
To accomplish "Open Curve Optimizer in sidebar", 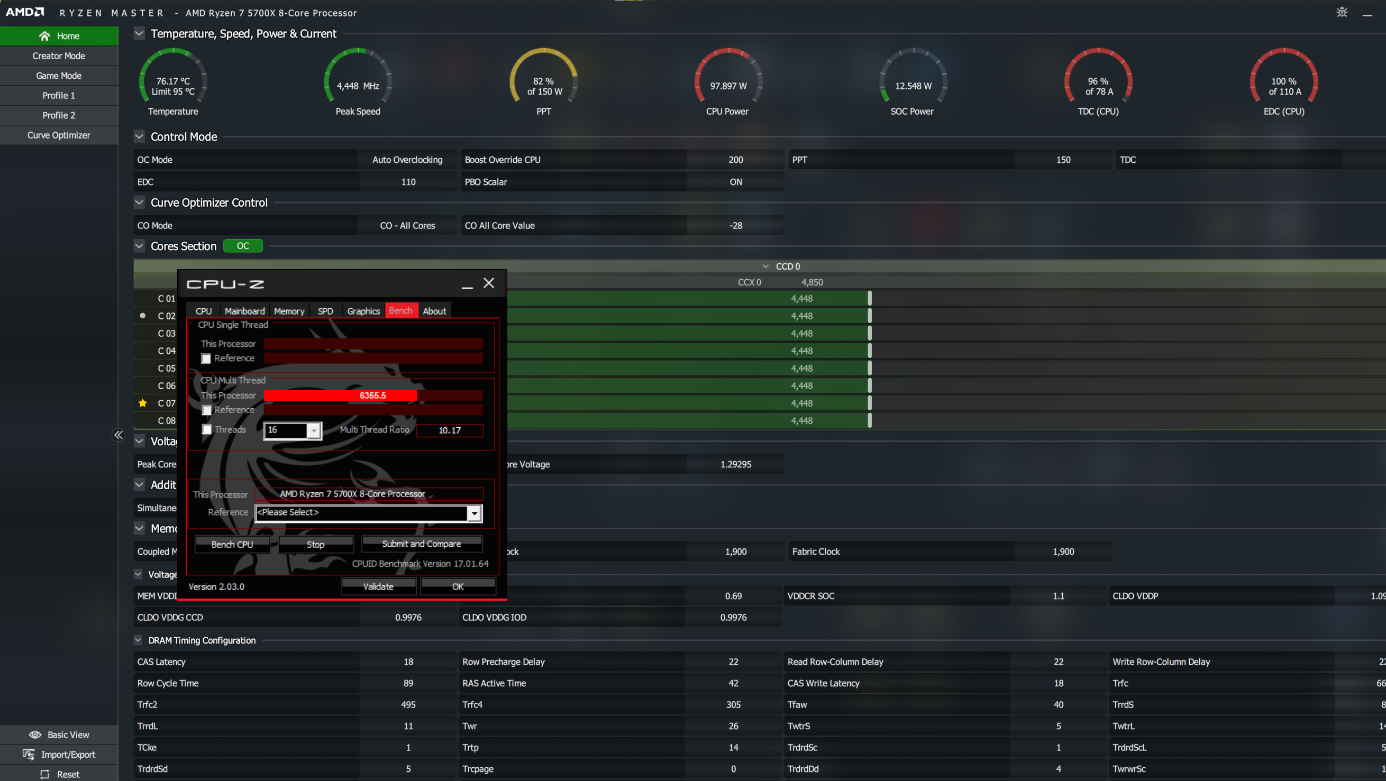I will (x=59, y=135).
